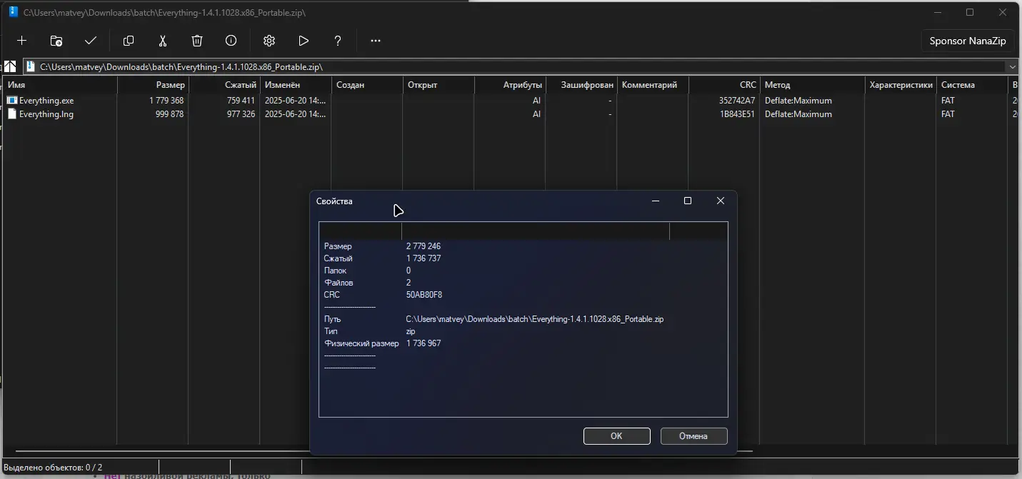Sort by the Атрибуты column header
The height and width of the screenshot is (479, 1022).
510,85
